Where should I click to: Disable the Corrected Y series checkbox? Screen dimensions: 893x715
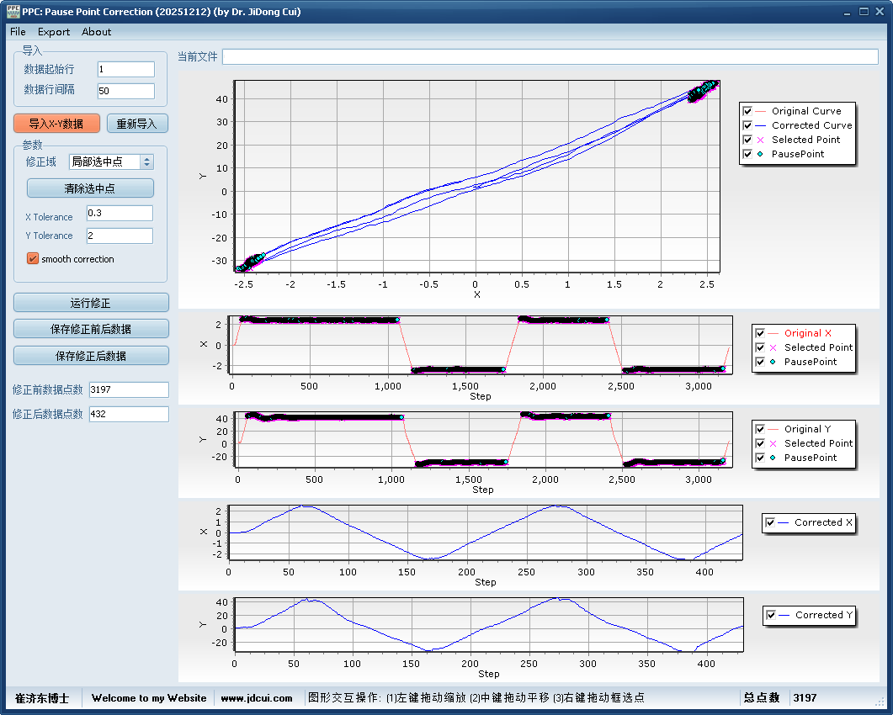(x=770, y=615)
